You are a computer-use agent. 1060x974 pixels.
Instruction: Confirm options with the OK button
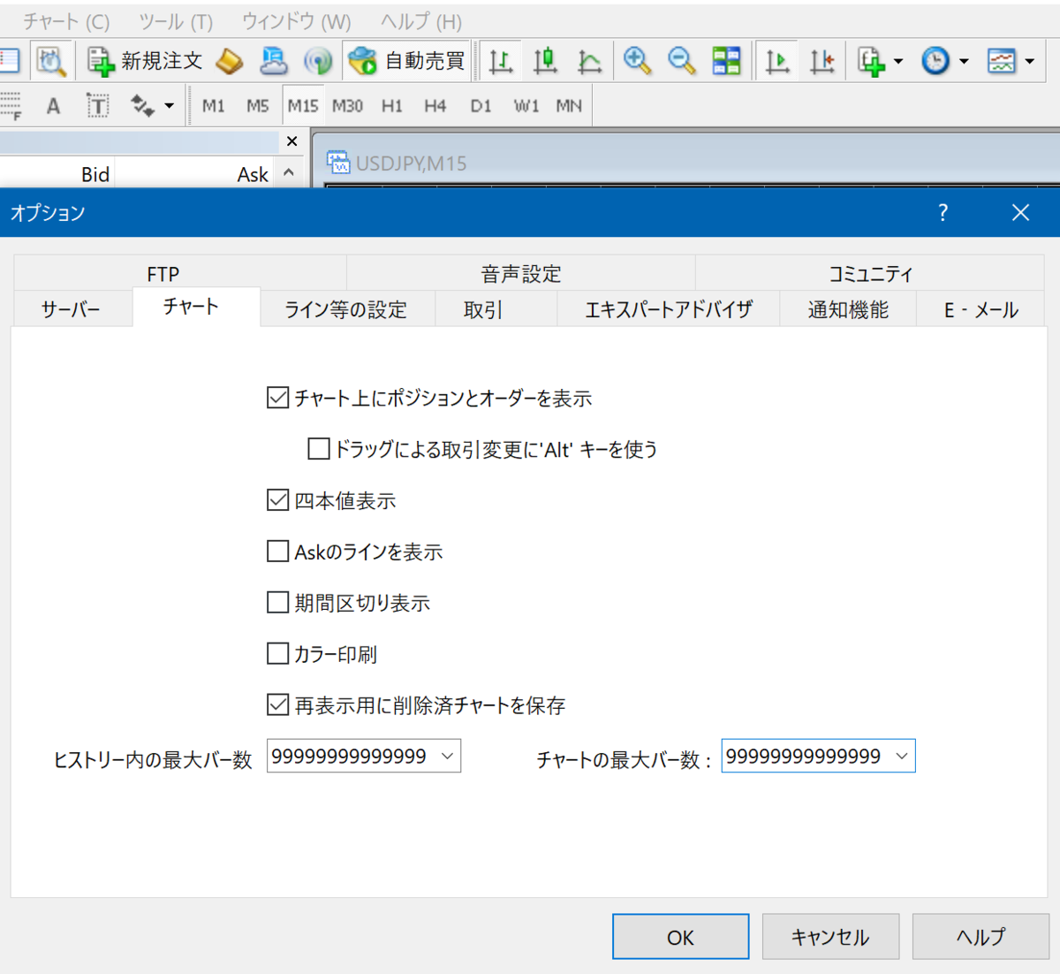tap(681, 937)
